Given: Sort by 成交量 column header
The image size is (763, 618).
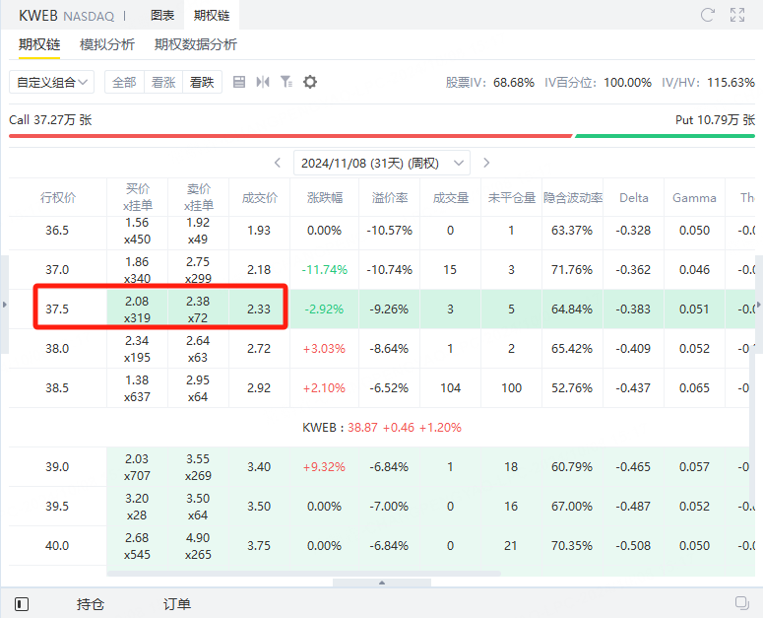Looking at the screenshot, I should (451, 197).
